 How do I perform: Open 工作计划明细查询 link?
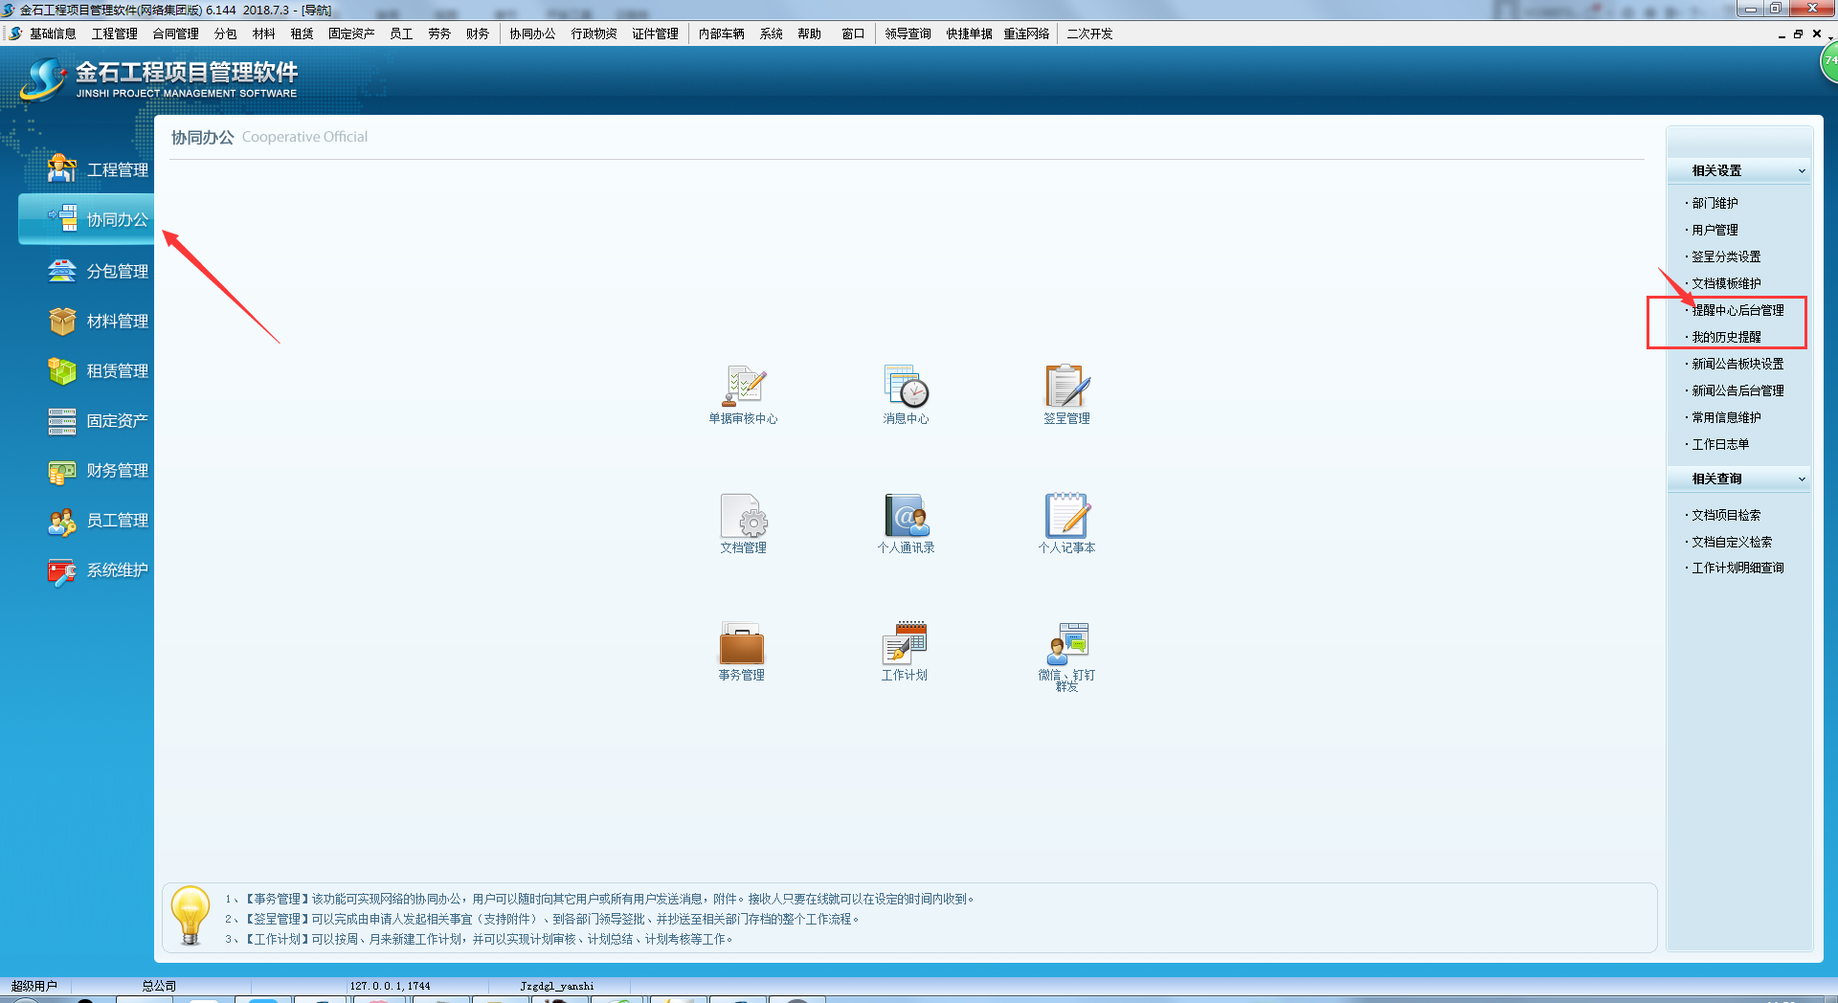tap(1738, 568)
